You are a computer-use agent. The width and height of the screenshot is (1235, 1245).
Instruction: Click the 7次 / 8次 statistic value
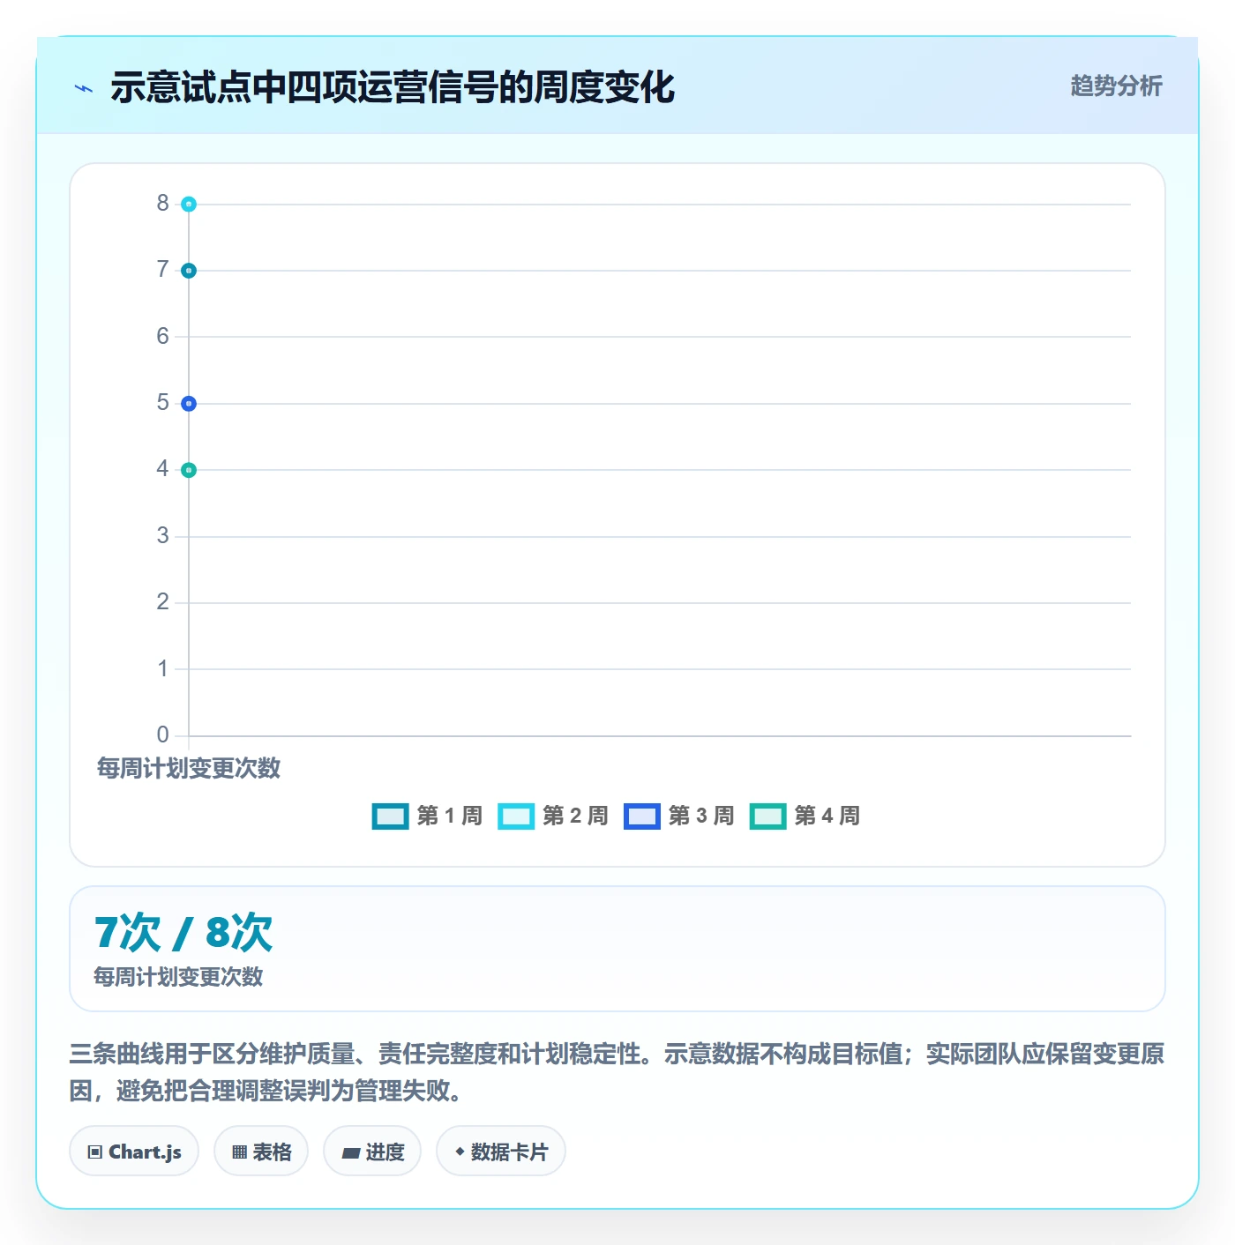183,932
